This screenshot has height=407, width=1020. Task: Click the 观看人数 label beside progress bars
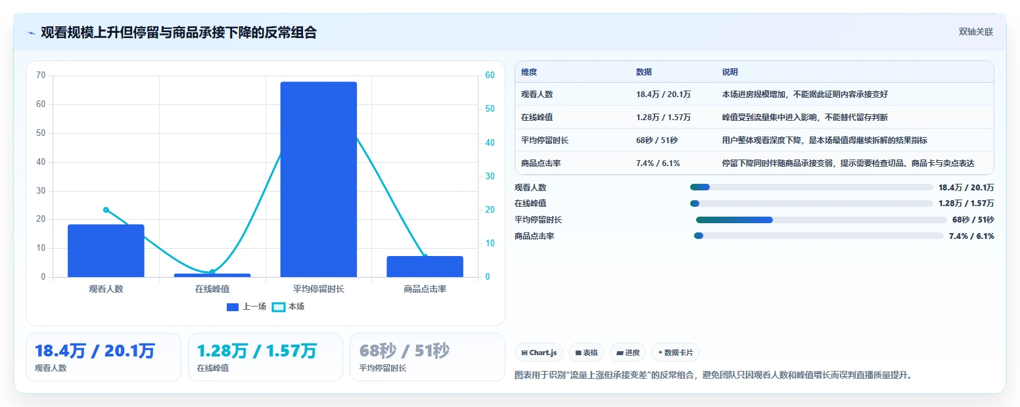530,187
